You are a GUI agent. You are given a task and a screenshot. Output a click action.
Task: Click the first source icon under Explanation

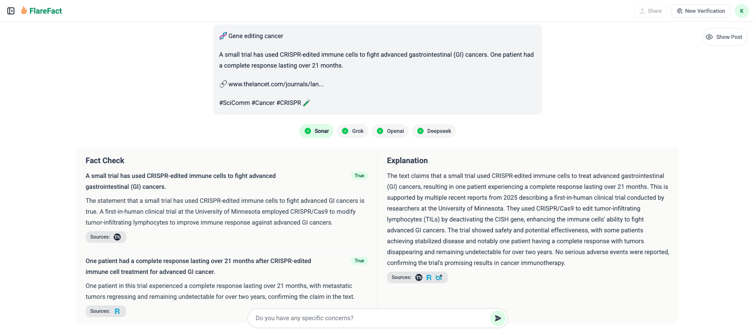coord(419,277)
